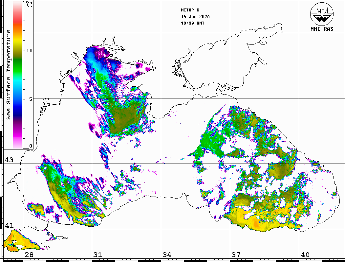The height and width of the screenshot is (262, 345).
Task: Click the longitude label 40
Action: coord(305,255)
